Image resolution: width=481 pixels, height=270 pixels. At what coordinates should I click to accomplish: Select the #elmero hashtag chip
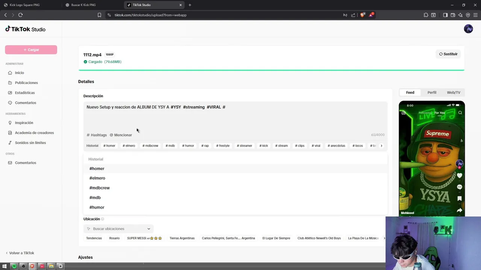point(129,145)
